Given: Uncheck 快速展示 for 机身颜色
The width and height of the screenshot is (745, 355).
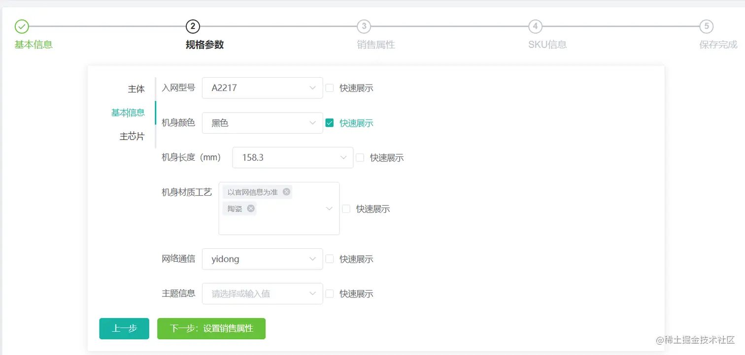Looking at the screenshot, I should [330, 123].
